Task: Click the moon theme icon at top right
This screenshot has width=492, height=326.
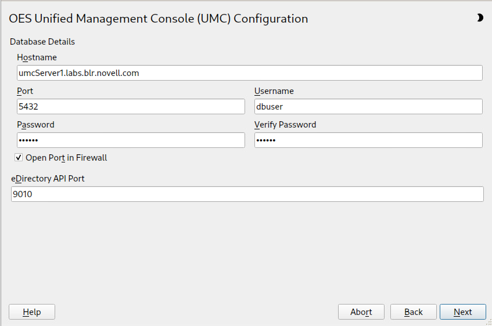Action: [480, 18]
